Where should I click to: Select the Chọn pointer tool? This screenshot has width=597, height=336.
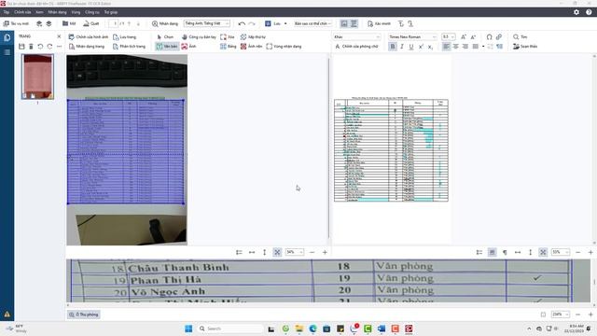(165, 37)
